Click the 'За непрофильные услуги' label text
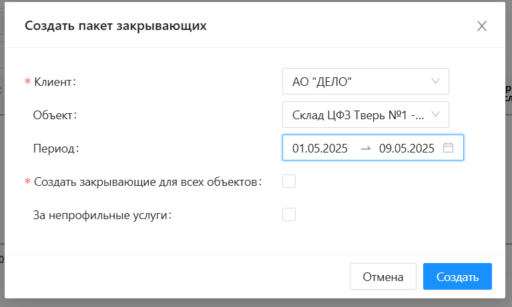The width and height of the screenshot is (512, 307). (102, 215)
